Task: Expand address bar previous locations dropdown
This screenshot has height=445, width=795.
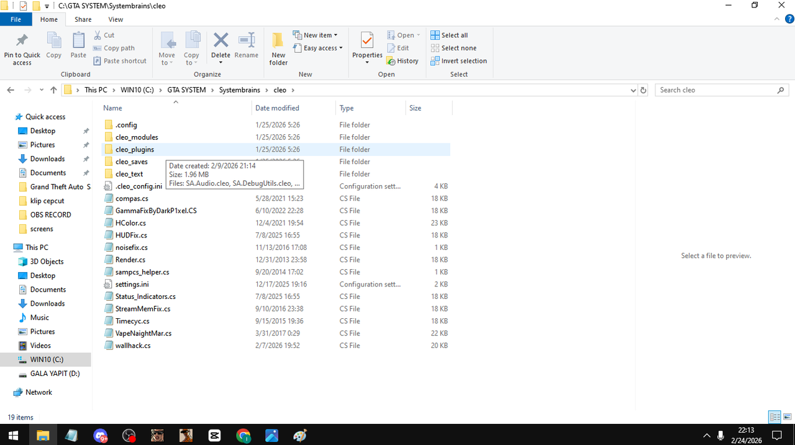Action: pyautogui.click(x=633, y=90)
